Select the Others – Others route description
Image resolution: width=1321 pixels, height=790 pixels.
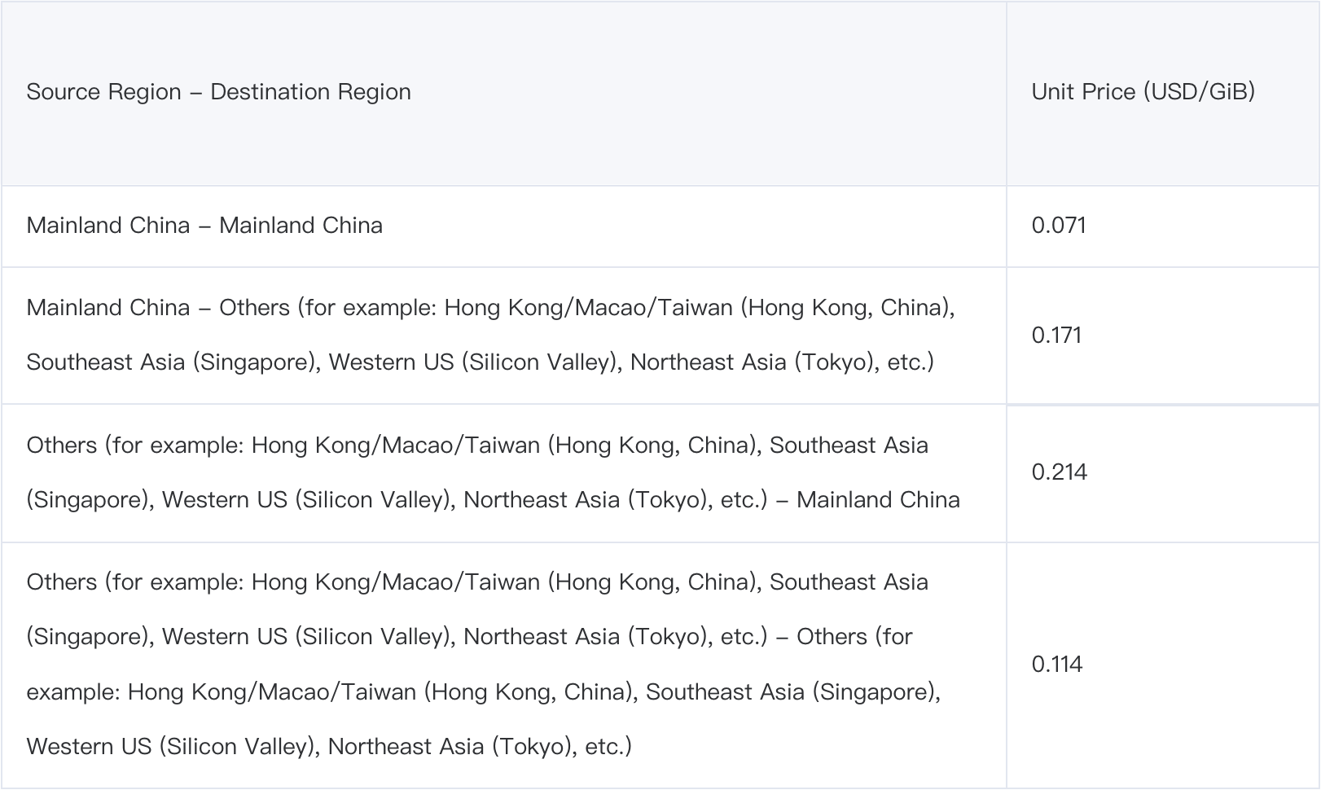pos(484,665)
